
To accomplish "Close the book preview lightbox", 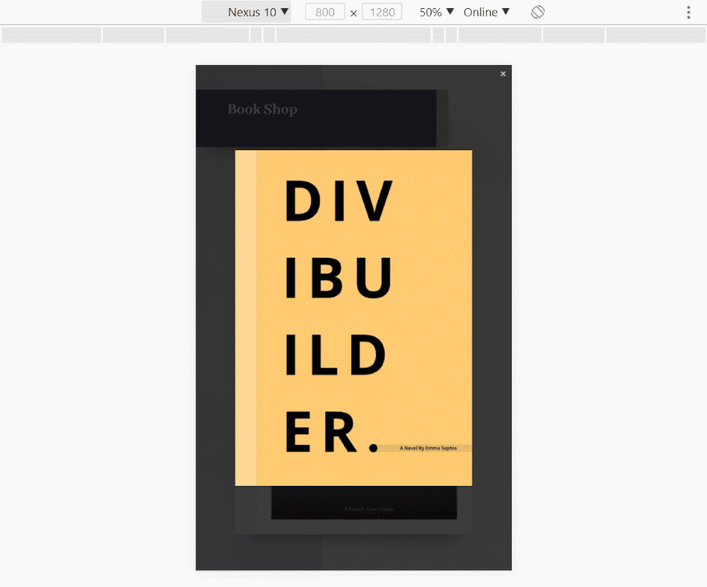I will point(503,73).
